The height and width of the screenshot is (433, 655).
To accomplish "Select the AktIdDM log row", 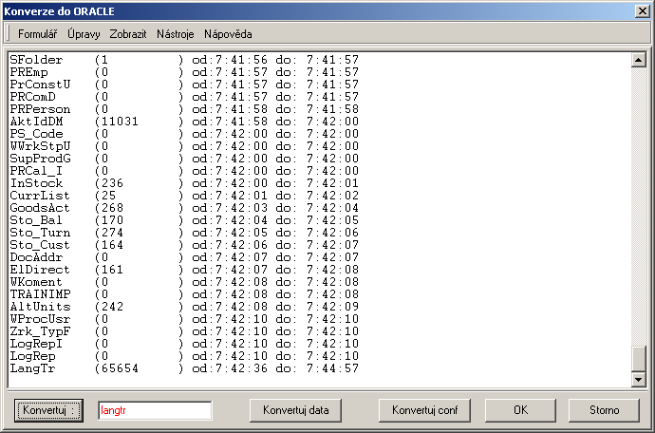I will [x=184, y=122].
